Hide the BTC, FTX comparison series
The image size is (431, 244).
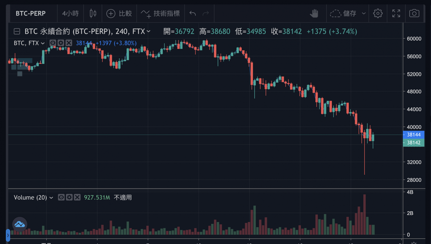tap(53, 43)
